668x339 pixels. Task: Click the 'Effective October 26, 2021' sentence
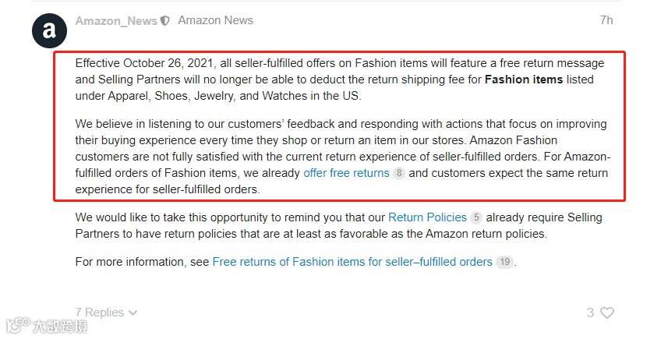tap(340, 79)
